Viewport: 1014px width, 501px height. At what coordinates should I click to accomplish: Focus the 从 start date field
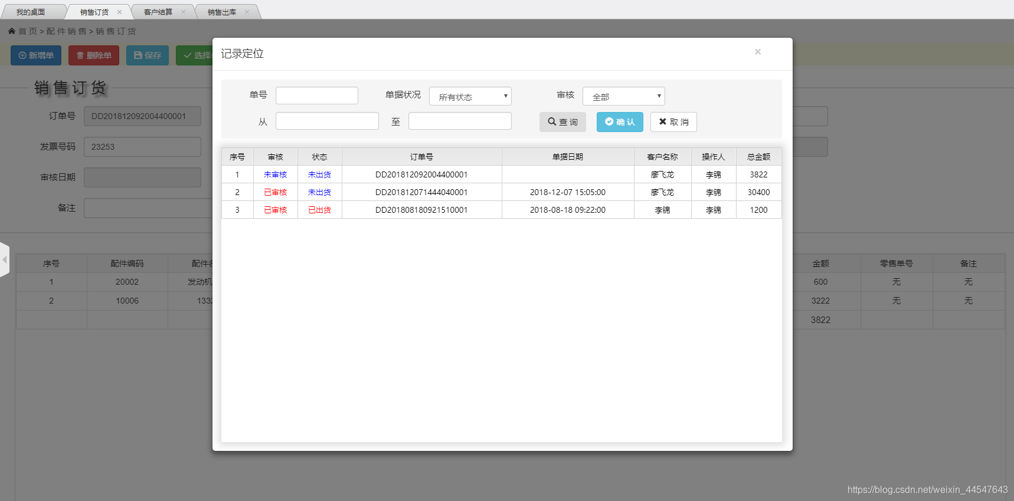coord(327,121)
